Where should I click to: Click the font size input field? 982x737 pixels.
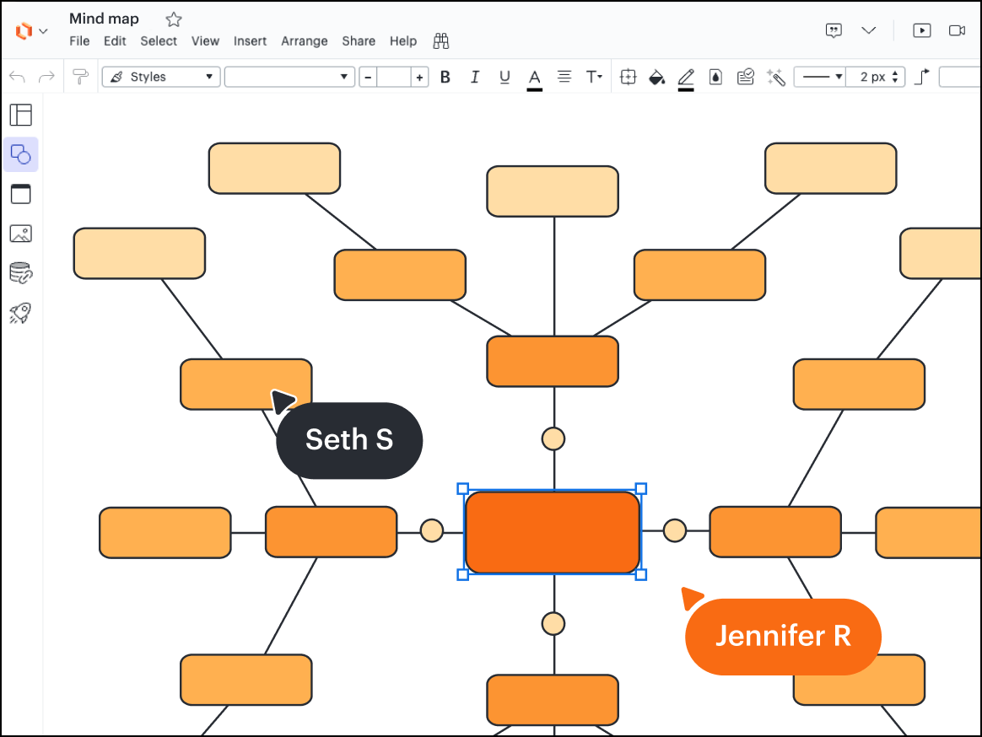[x=394, y=77]
